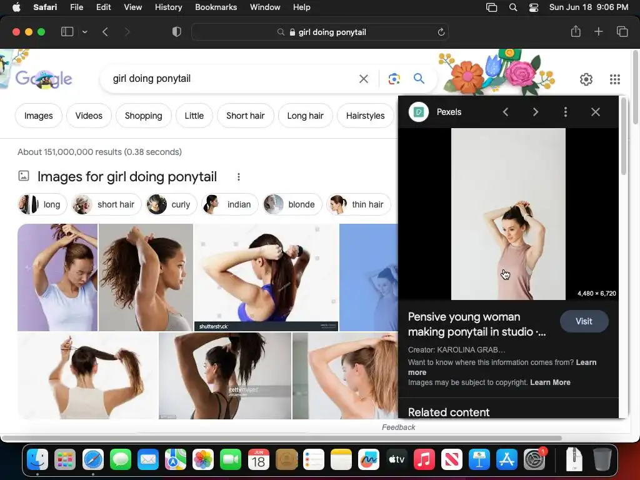Submit search with magnifier icon
This screenshot has width=640, height=480.
pos(419,78)
